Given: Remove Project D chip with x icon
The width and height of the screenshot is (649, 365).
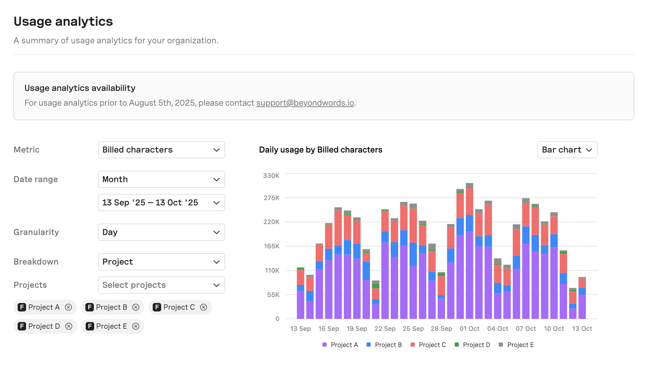Looking at the screenshot, I should pos(69,326).
